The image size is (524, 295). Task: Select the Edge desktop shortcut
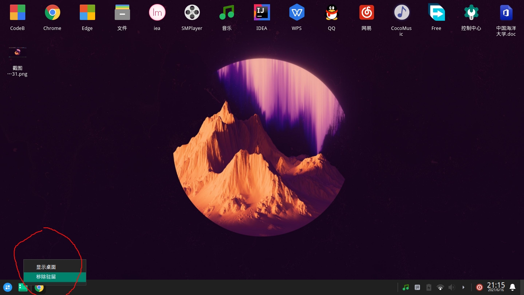tap(87, 13)
